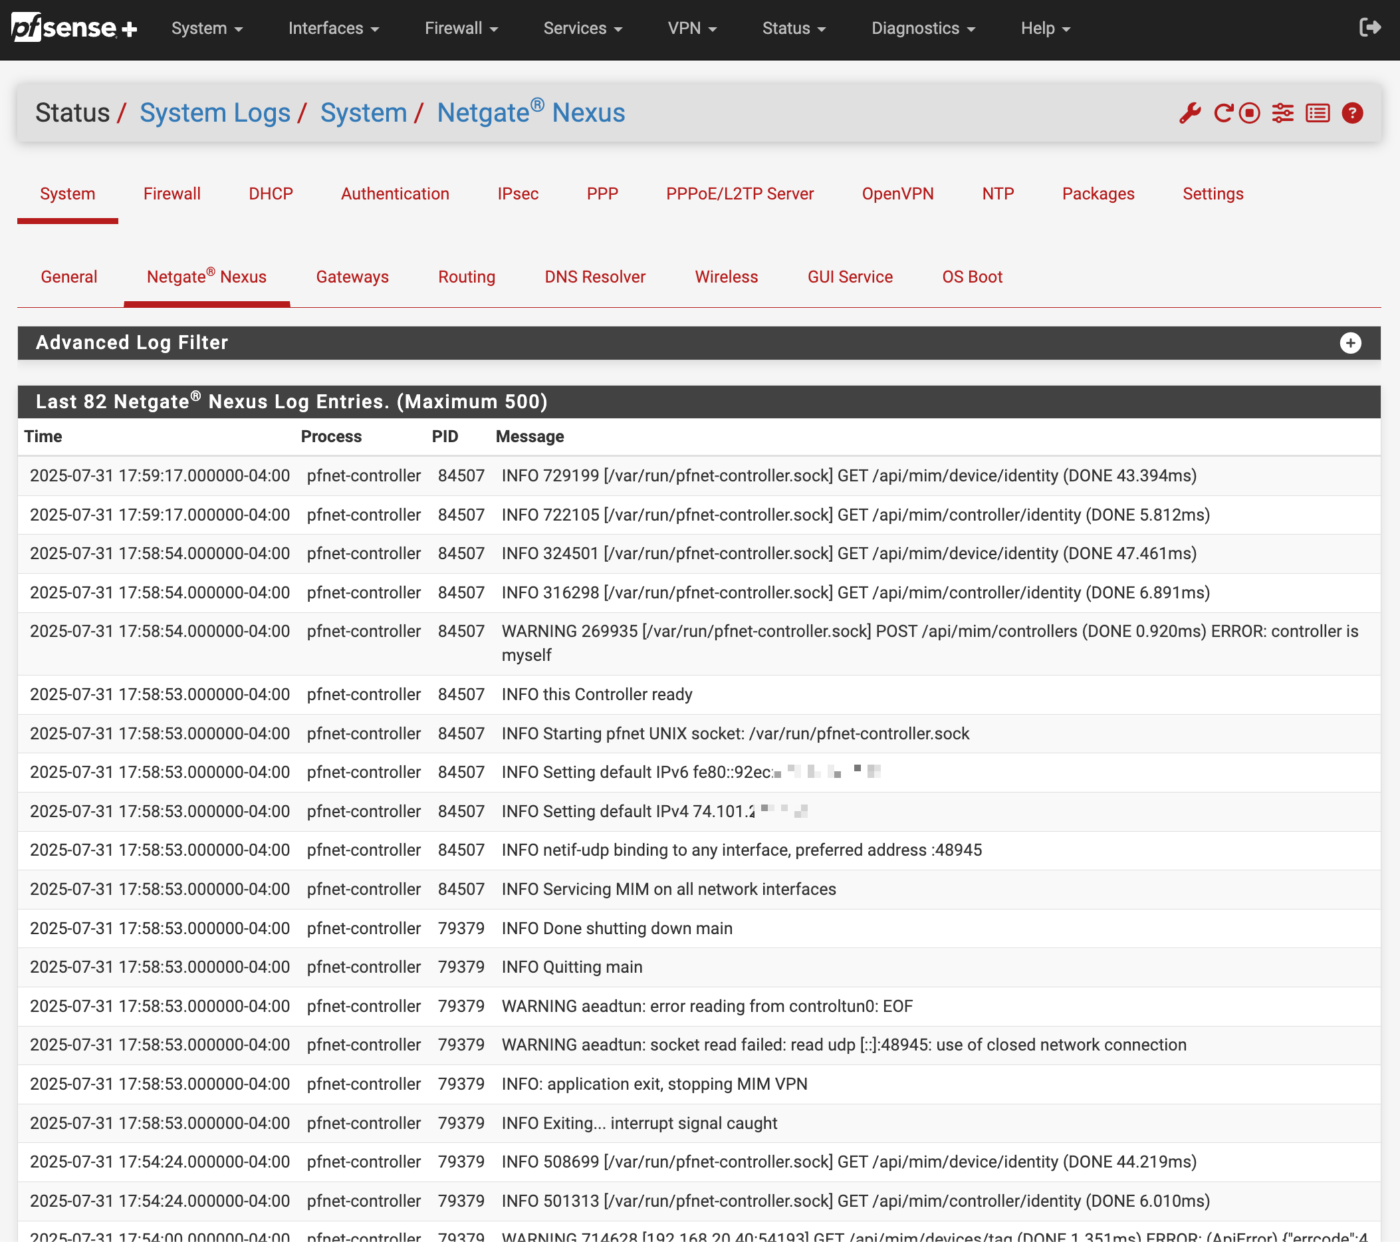Click System Logs breadcrumb link

coord(215,113)
